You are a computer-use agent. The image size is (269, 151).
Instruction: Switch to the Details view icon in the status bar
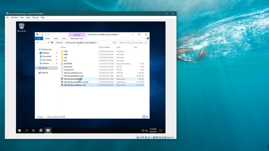144,117
